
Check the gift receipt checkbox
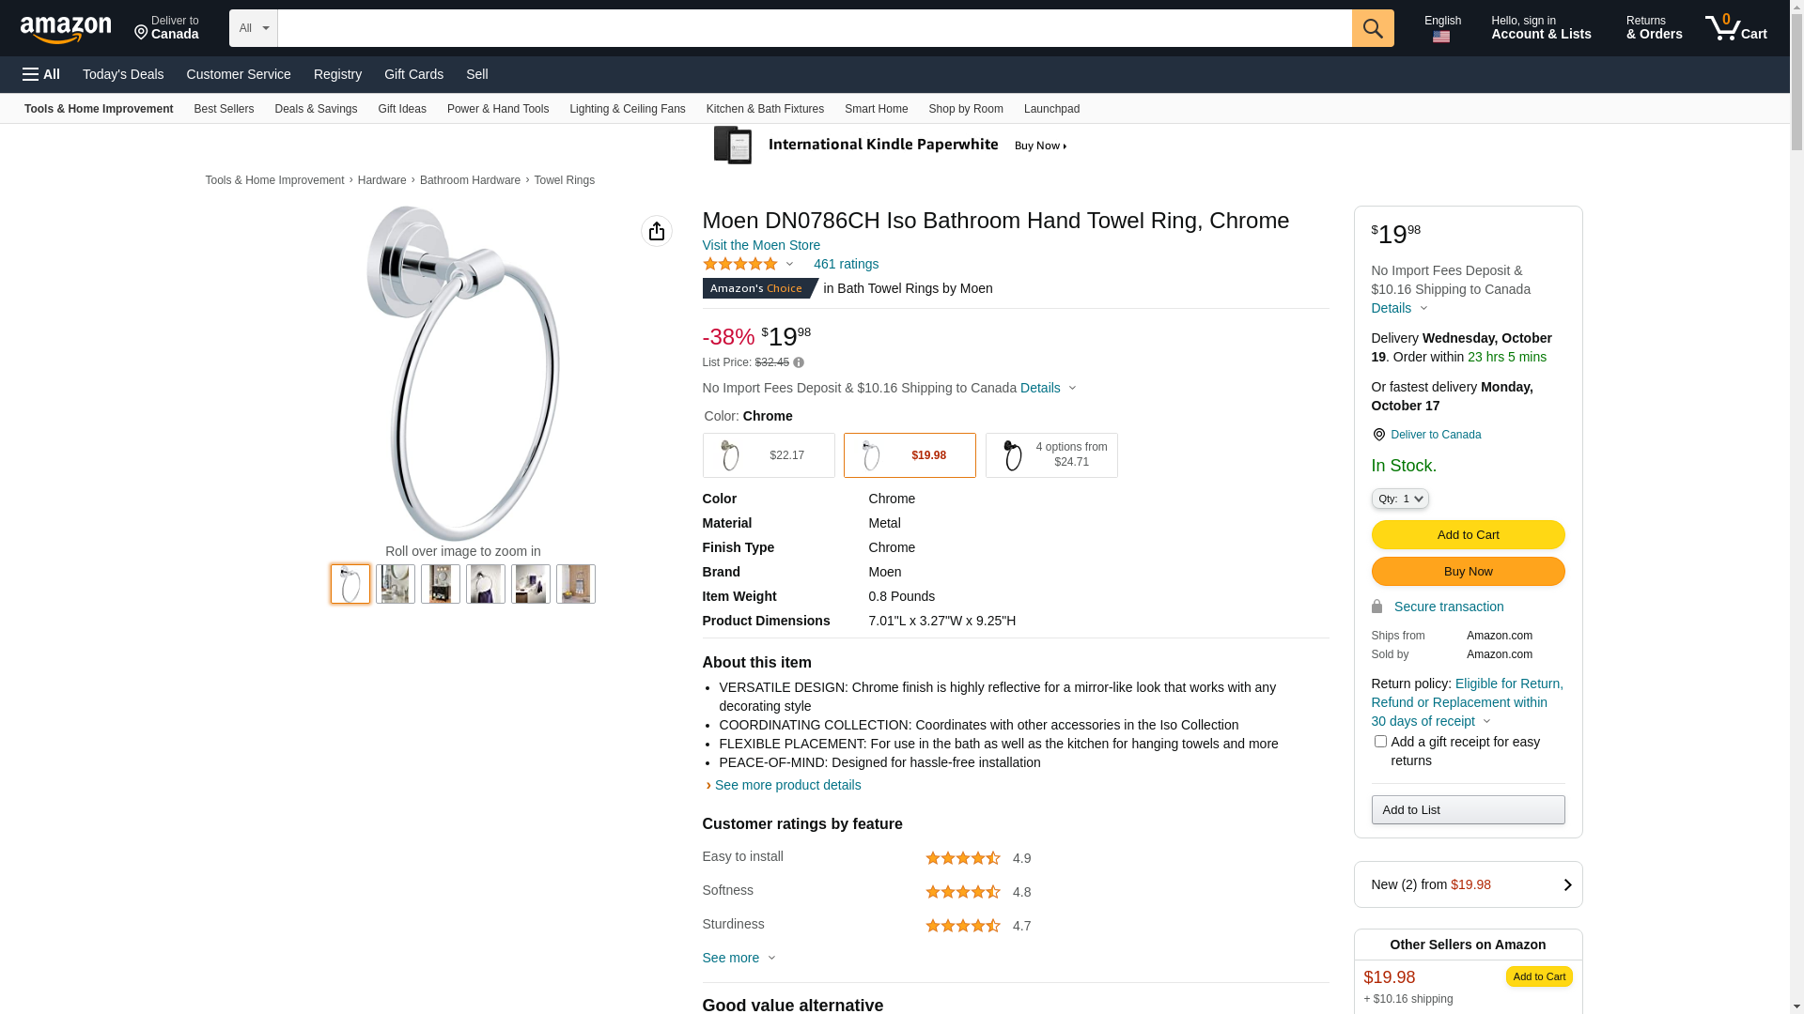coord(1380,742)
